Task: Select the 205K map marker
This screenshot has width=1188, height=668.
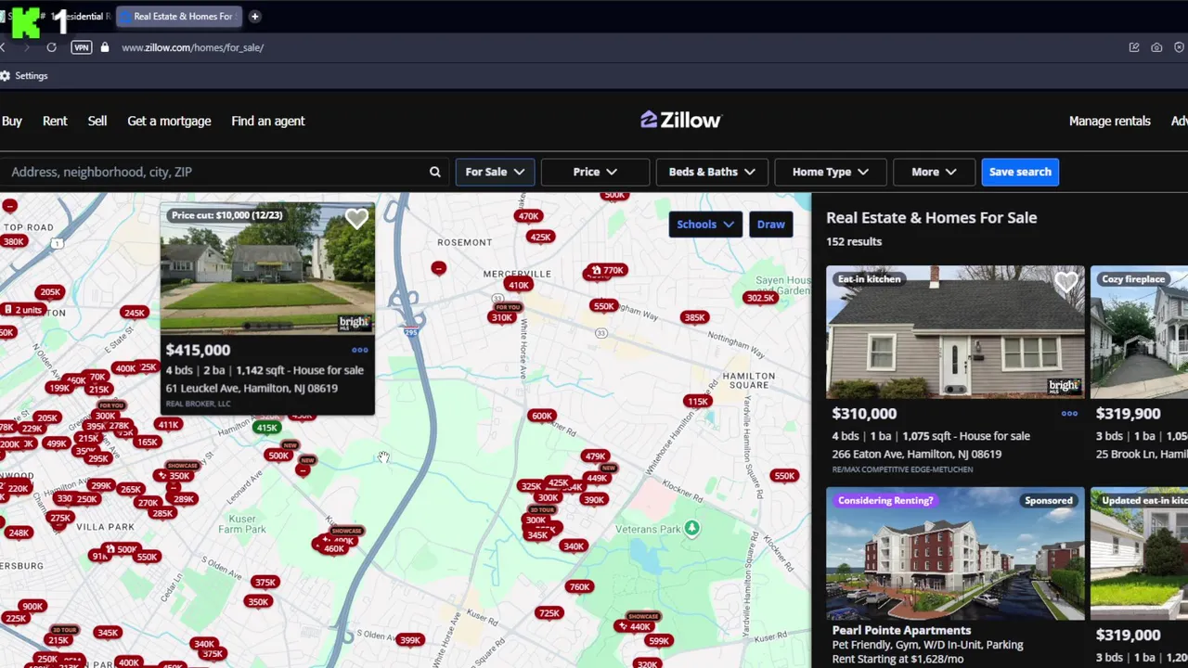Action: [x=50, y=292]
